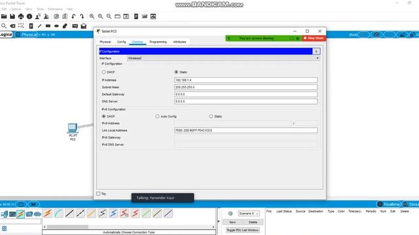Select the Connections category icon
The width and height of the screenshot is (419, 235).
20,214
